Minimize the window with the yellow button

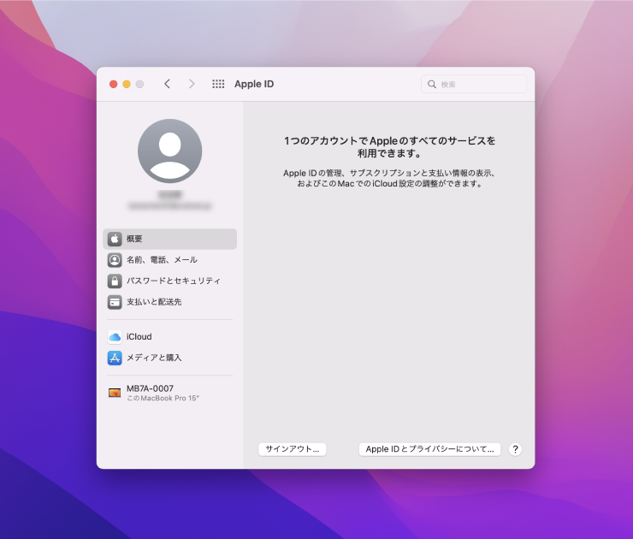click(127, 84)
